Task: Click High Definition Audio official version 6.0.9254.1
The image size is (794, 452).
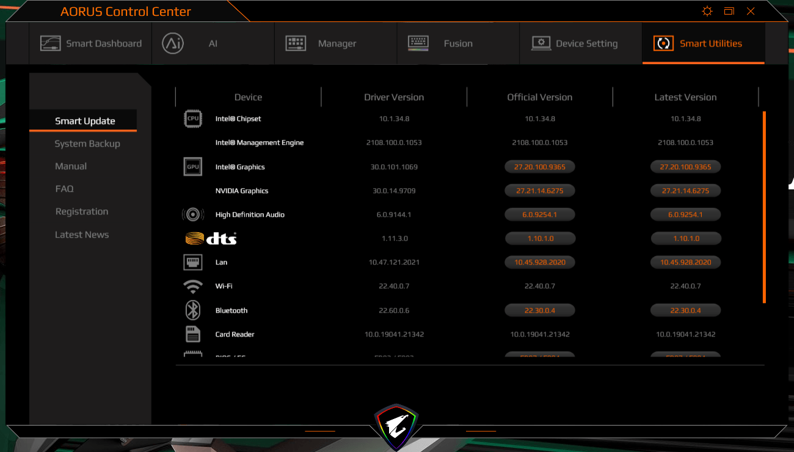Action: tap(540, 214)
